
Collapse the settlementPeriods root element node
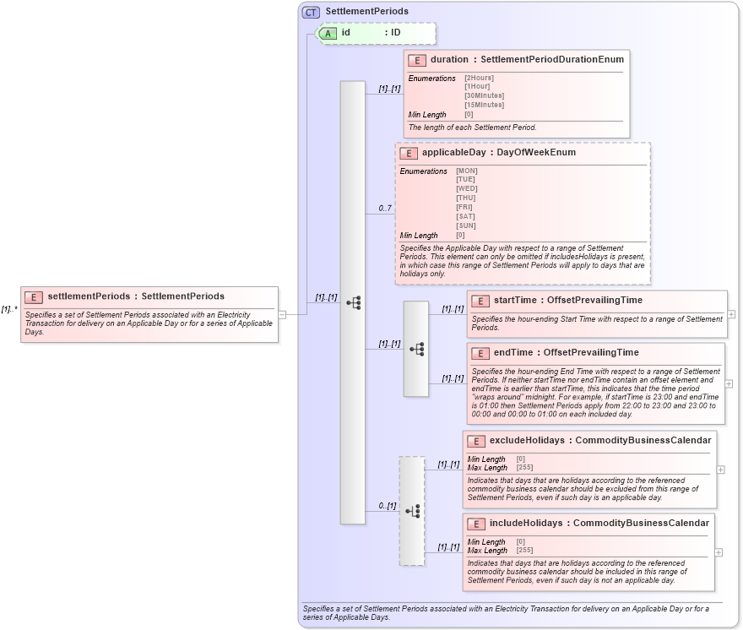point(282,314)
